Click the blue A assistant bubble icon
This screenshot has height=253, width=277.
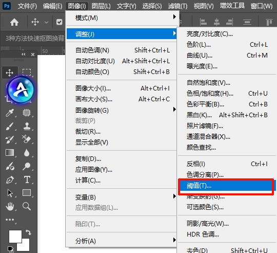tap(21, 90)
